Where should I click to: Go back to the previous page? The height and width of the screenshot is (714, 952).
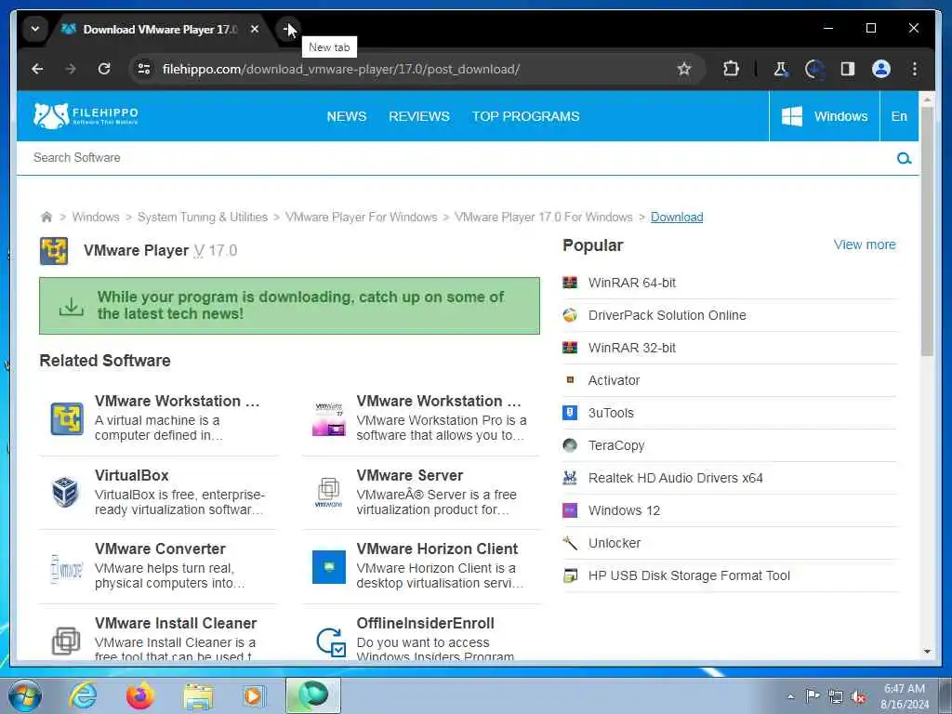pyautogui.click(x=37, y=69)
